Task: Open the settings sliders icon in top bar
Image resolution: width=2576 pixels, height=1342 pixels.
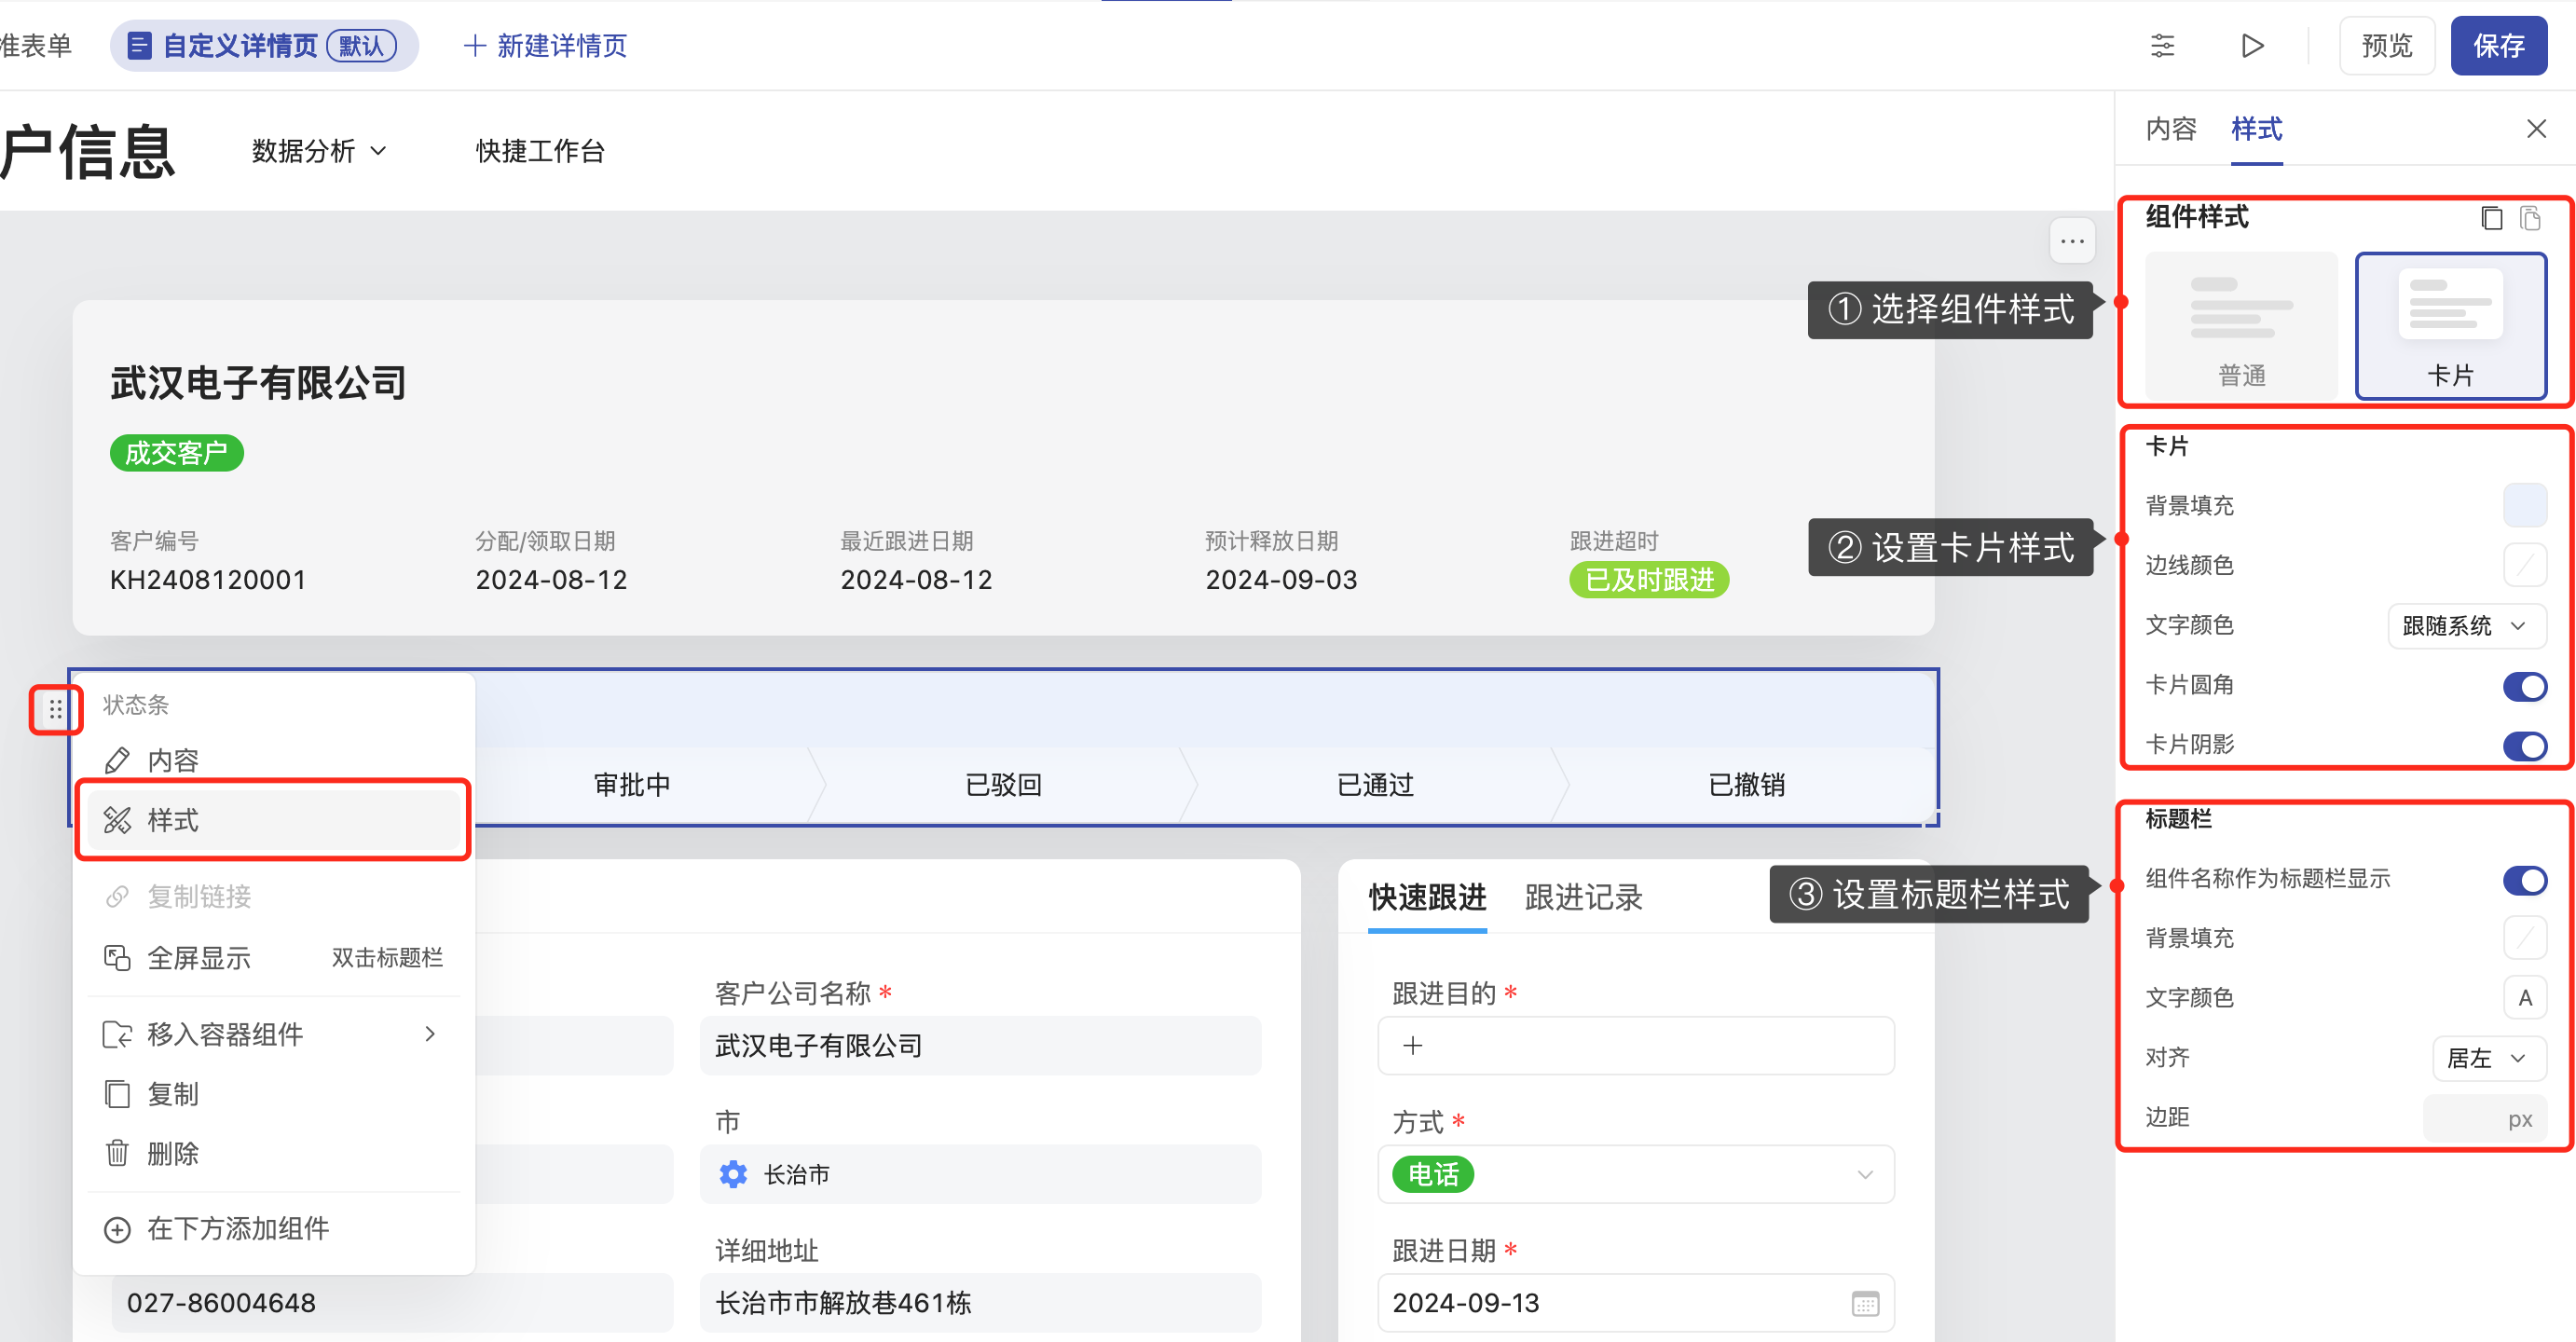Action: pos(2162,46)
